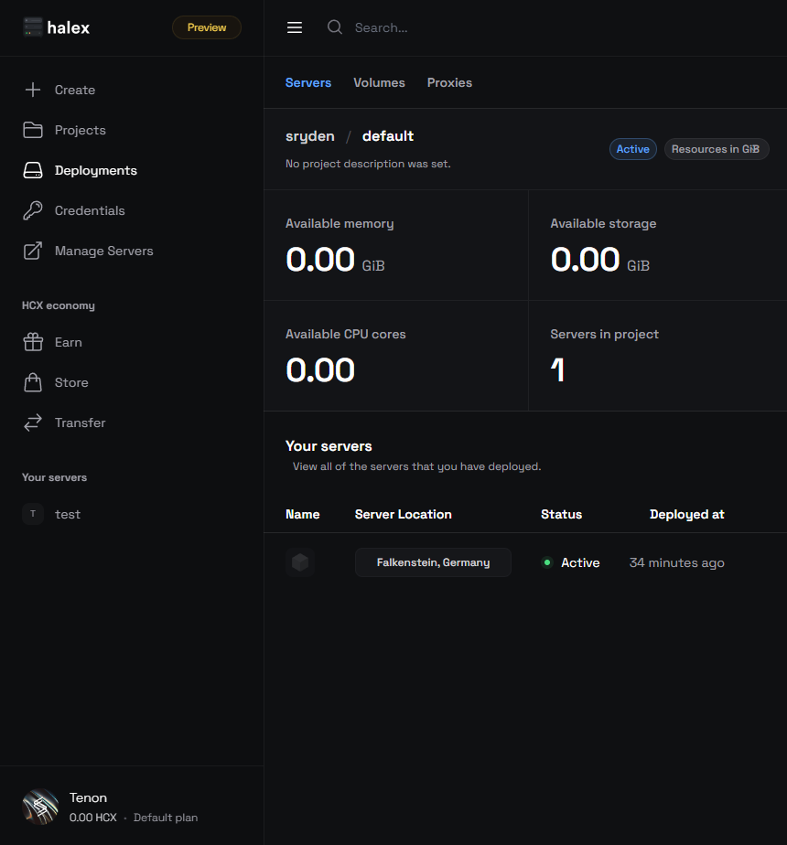Click the Credentials key icon
The image size is (787, 845).
[33, 210]
